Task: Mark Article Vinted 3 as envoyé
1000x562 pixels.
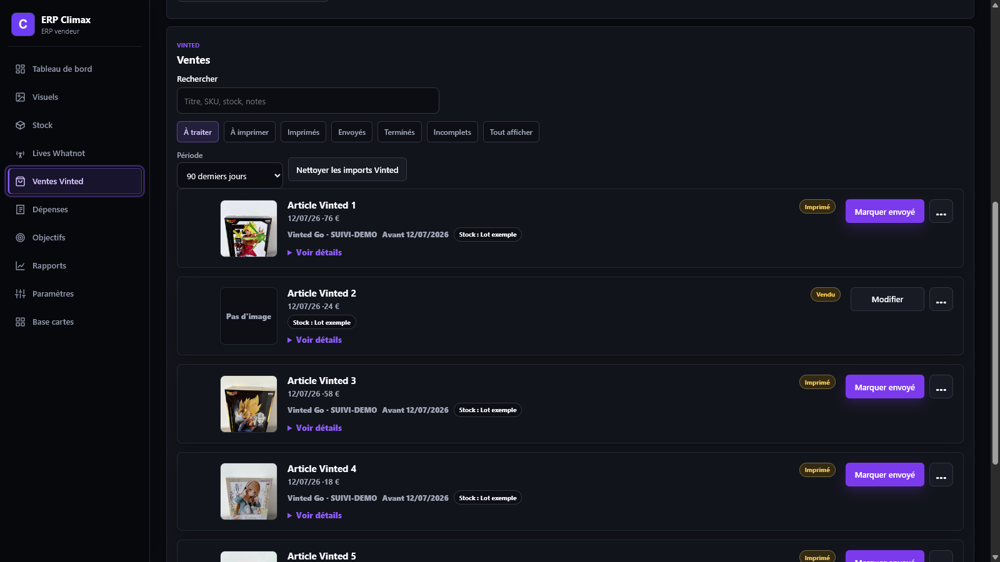Action: tap(885, 387)
